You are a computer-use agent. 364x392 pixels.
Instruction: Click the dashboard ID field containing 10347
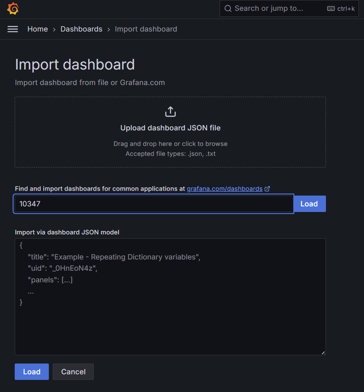pos(153,204)
